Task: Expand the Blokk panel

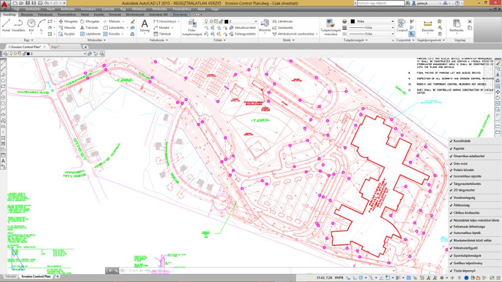Action: [289, 40]
